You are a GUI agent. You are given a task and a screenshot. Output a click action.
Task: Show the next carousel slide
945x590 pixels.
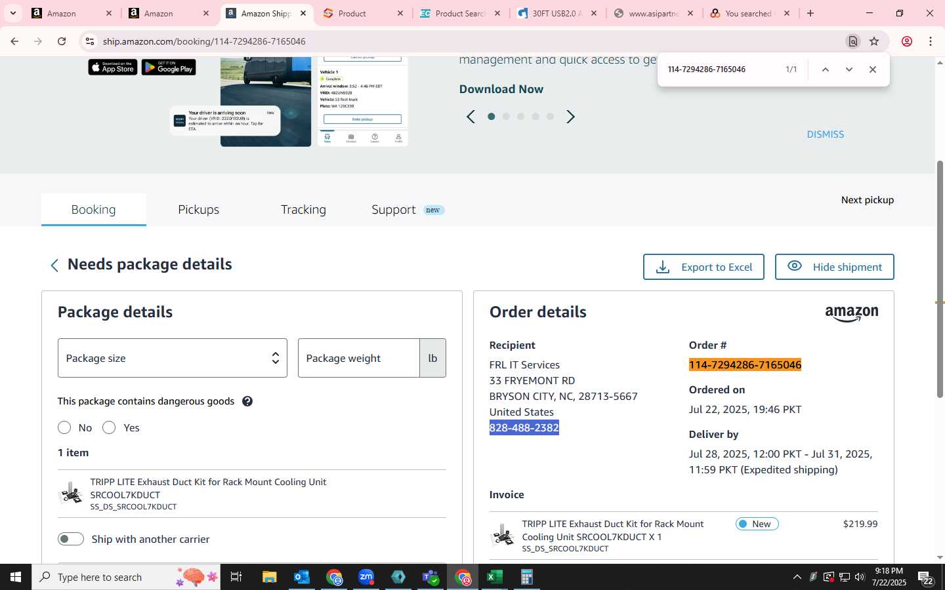click(x=570, y=117)
